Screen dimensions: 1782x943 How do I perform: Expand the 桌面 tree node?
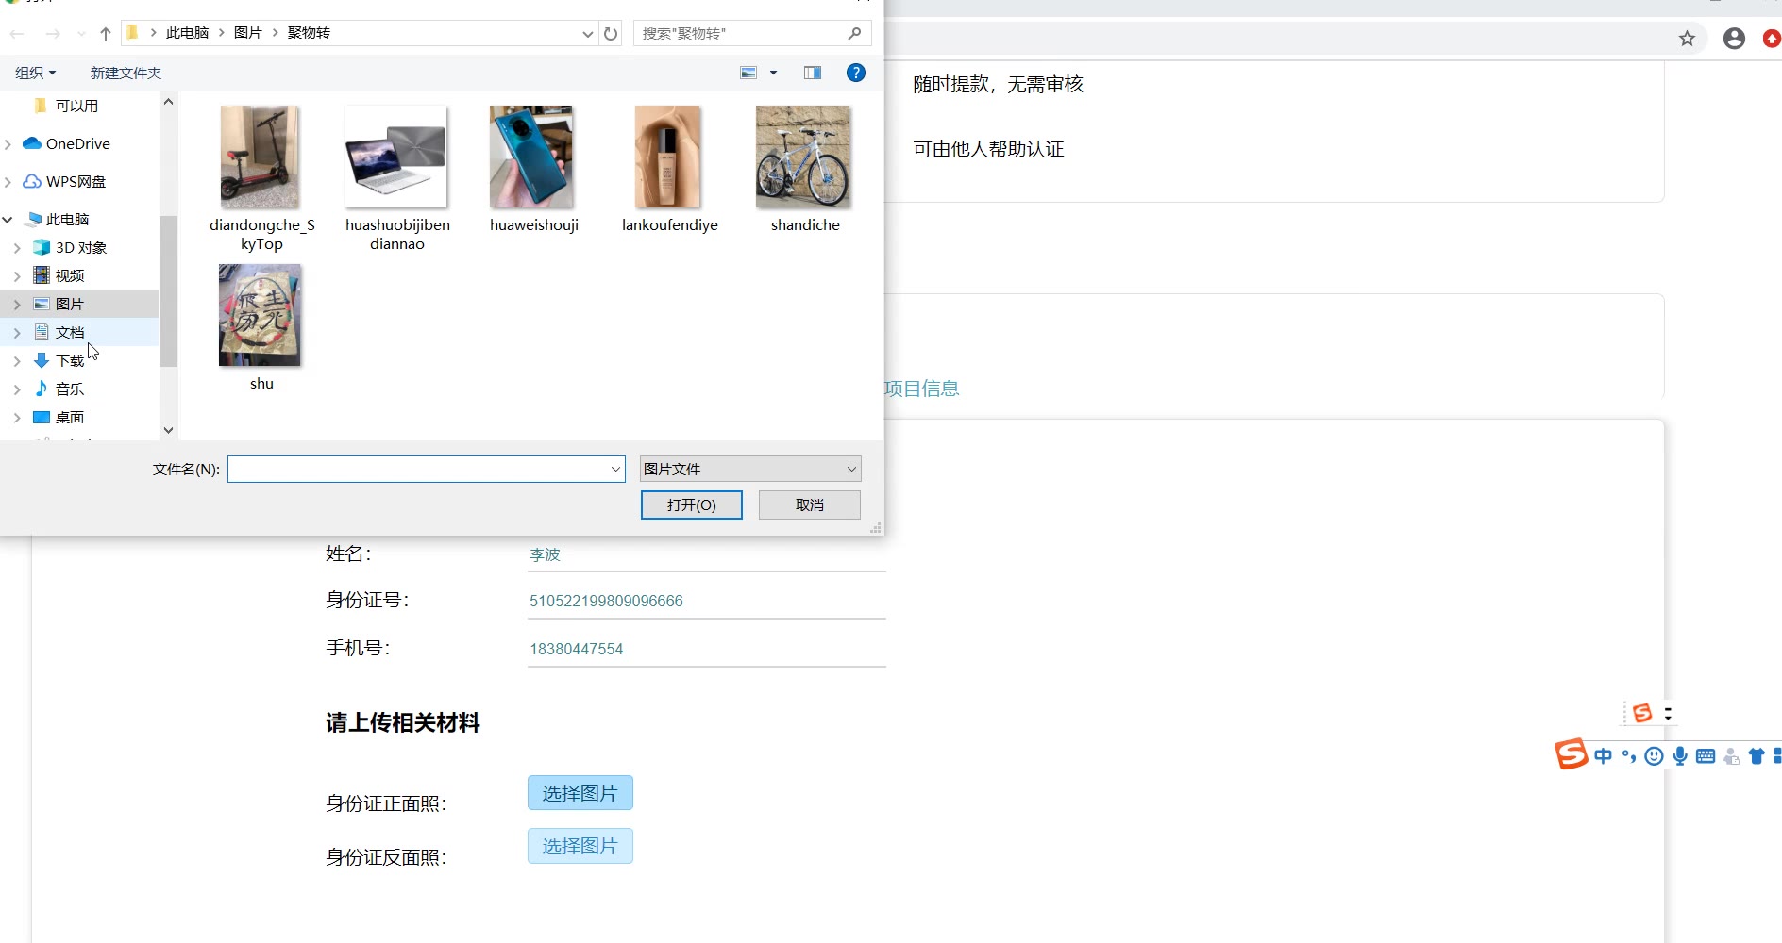(x=17, y=418)
